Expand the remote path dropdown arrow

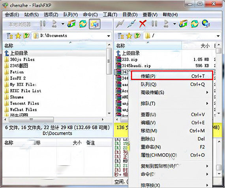coord(218,36)
